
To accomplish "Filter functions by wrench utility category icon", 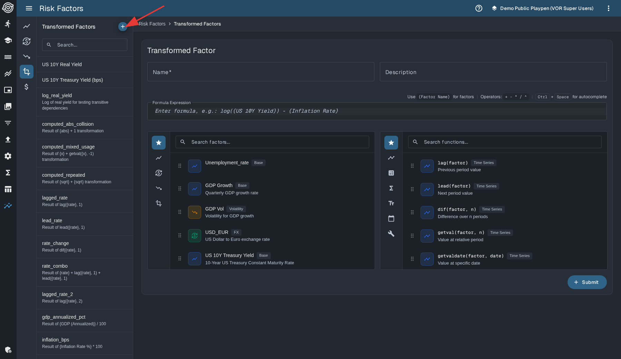I will click(391, 234).
